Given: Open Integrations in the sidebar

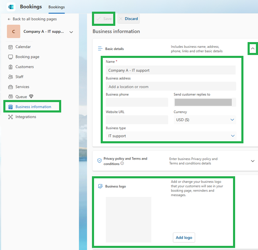Looking at the screenshot, I should pos(26,117).
